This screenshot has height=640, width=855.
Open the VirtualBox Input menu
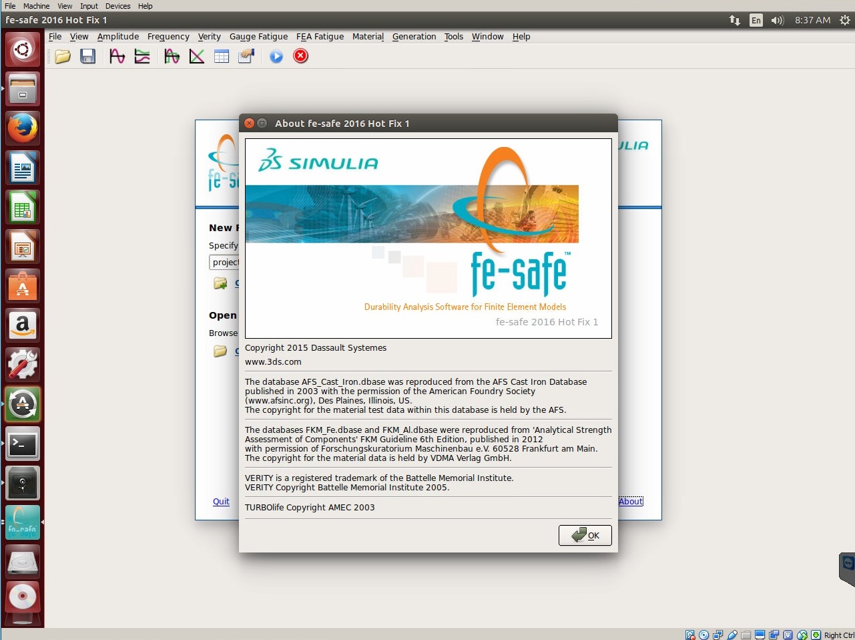pyautogui.click(x=89, y=6)
